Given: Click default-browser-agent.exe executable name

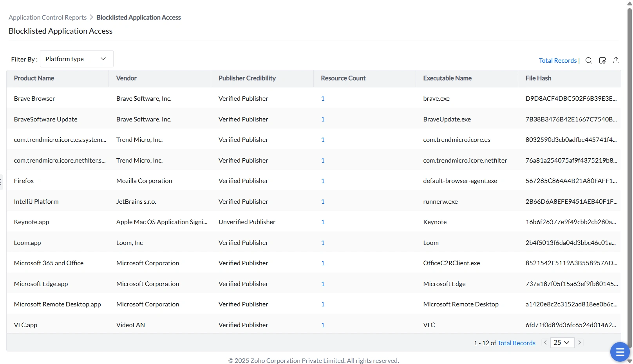Looking at the screenshot, I should coord(460,181).
